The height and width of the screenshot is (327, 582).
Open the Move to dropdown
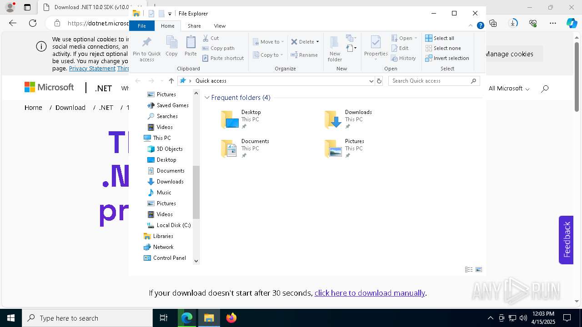[268, 42]
